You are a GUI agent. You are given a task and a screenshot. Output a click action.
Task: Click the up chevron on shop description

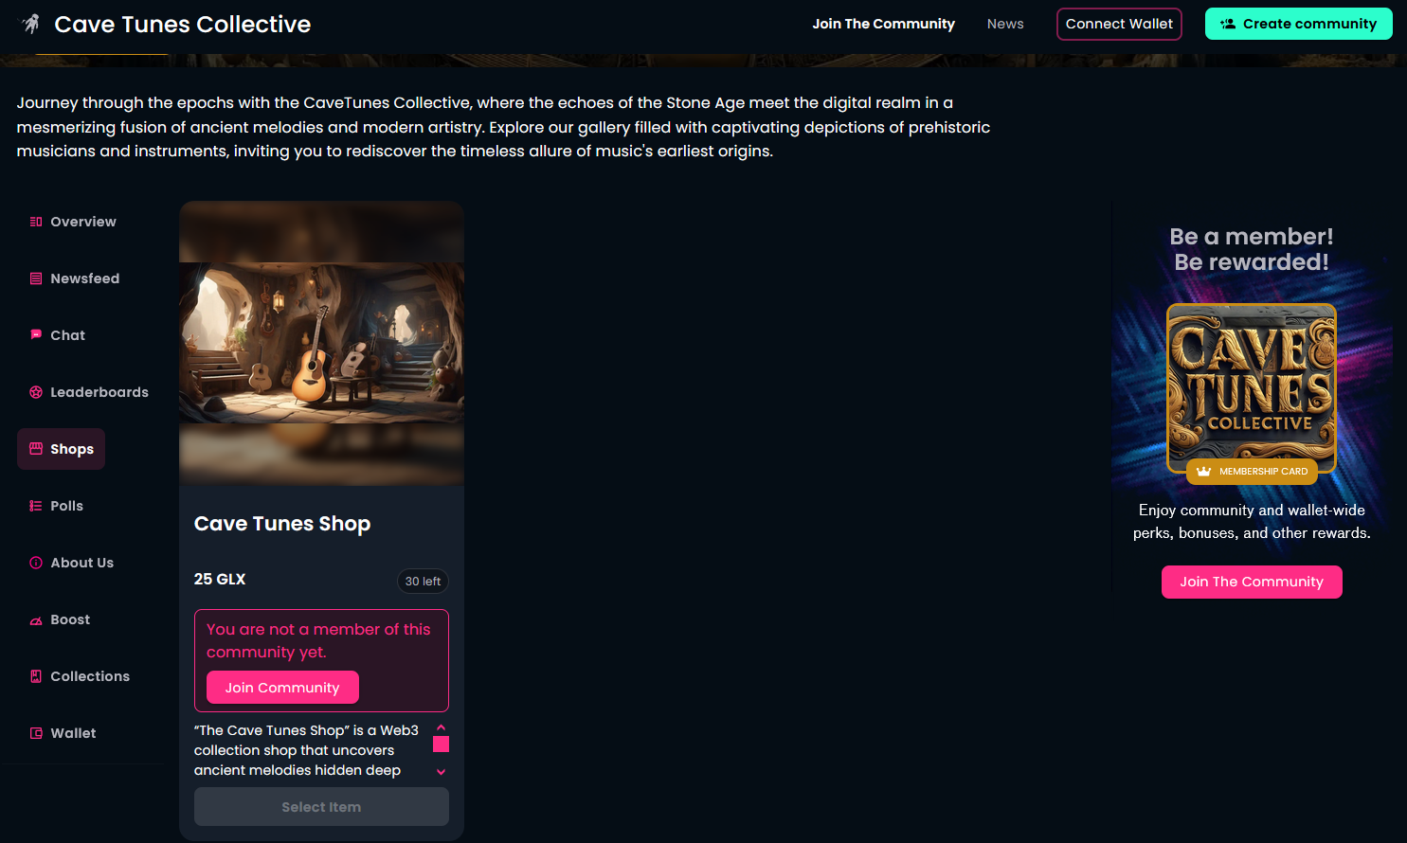441,727
